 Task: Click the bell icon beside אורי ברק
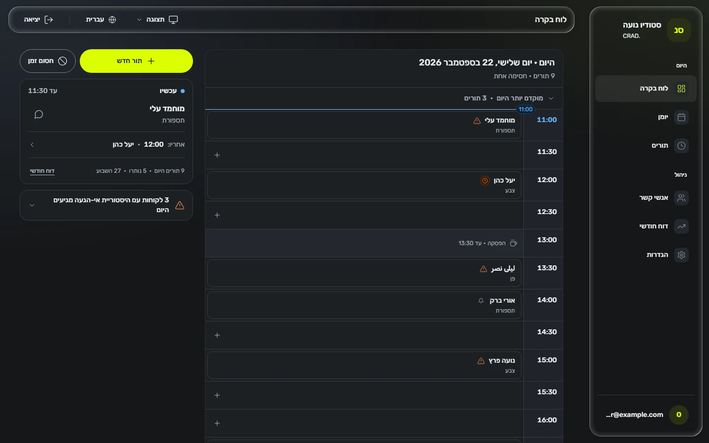481,301
